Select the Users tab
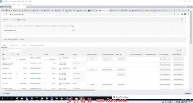This screenshot has height=103, width=193. pyautogui.click(x=4, y=45)
